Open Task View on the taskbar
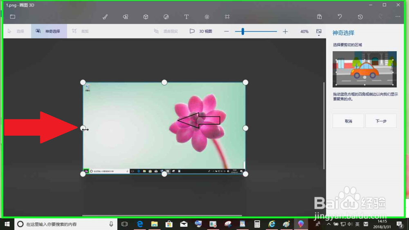Viewport: 409px width, 230px height. click(125, 224)
